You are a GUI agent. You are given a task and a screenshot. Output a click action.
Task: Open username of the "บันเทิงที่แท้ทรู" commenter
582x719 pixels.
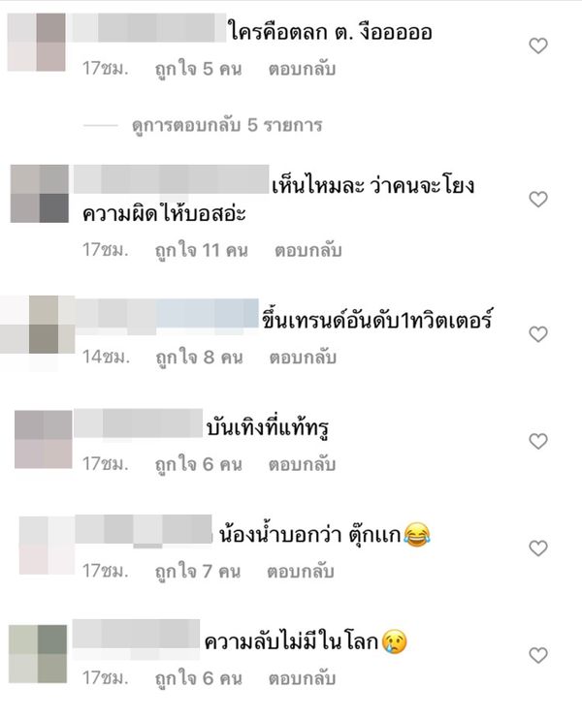click(x=138, y=423)
